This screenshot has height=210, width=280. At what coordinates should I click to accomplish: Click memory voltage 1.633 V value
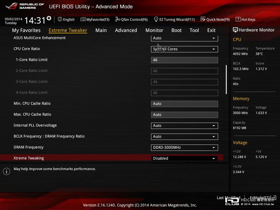(261, 113)
